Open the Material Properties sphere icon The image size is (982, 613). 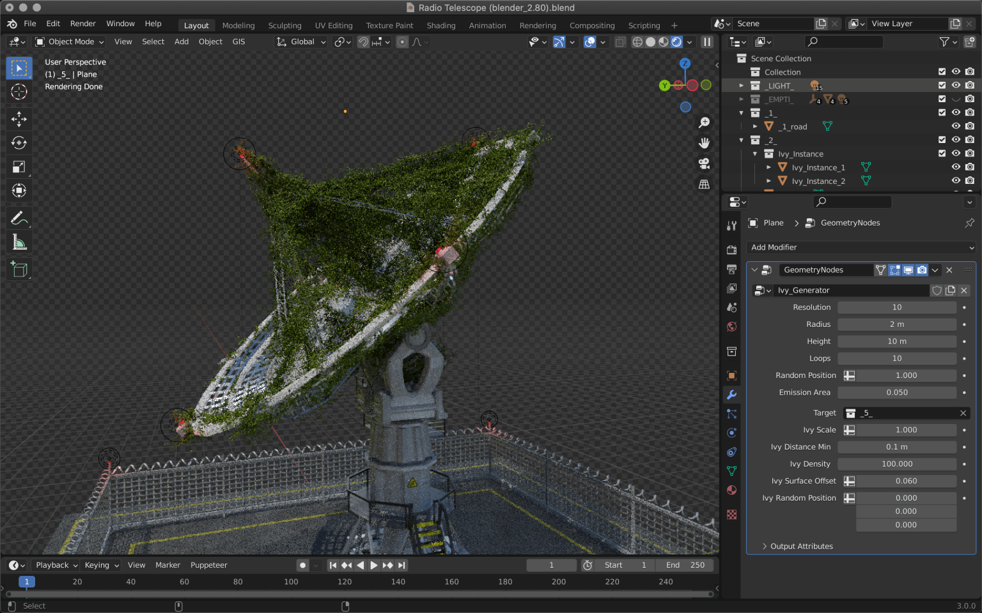(x=731, y=490)
